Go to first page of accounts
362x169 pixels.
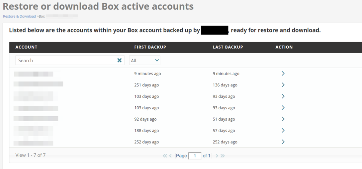[x=165, y=156]
